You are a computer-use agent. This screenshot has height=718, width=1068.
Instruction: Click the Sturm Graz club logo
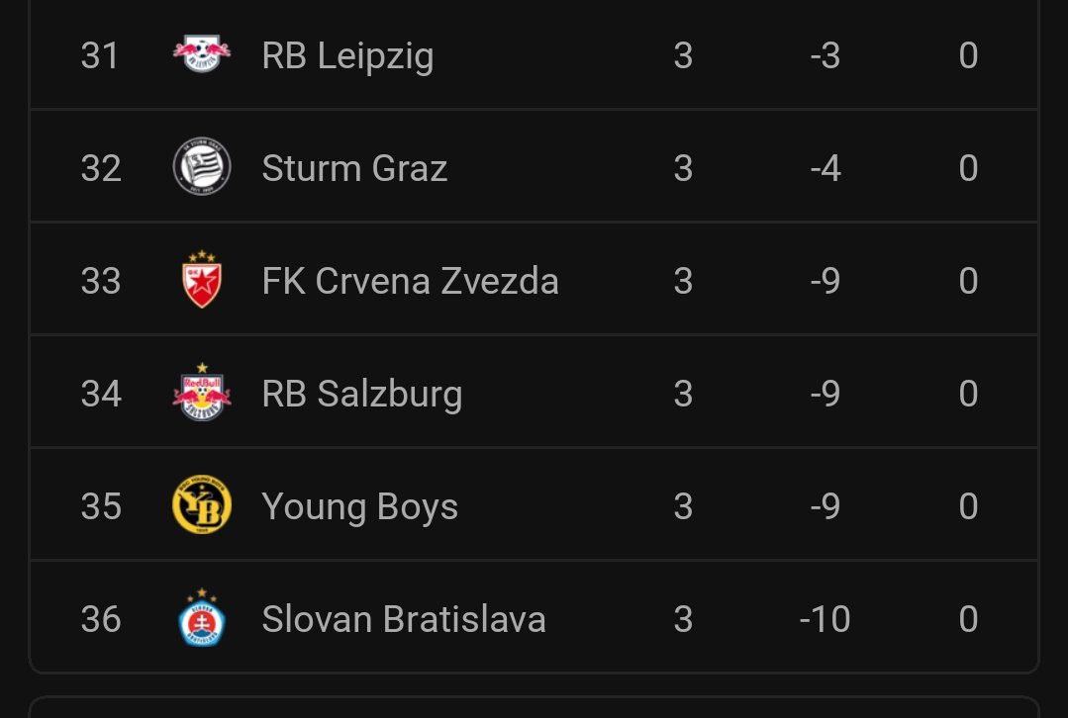pos(202,167)
